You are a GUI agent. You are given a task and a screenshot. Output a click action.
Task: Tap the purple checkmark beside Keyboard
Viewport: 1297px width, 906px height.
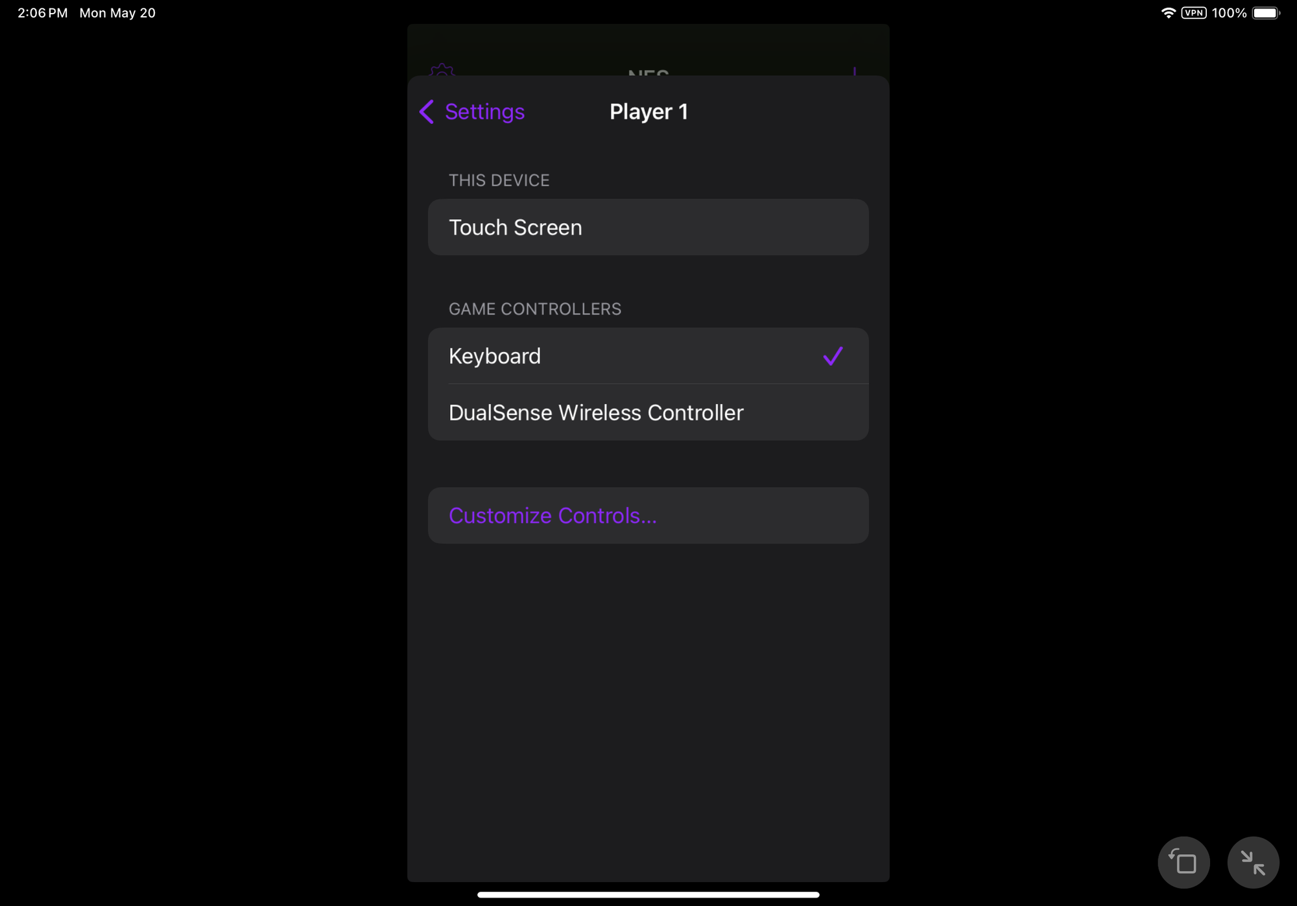coord(833,356)
